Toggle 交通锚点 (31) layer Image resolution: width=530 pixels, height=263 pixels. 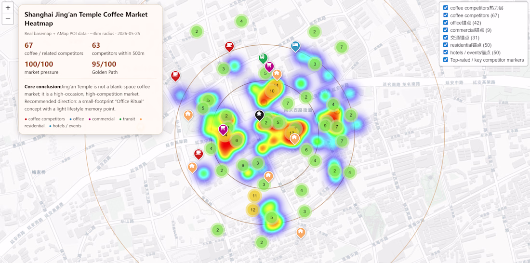pyautogui.click(x=446, y=38)
